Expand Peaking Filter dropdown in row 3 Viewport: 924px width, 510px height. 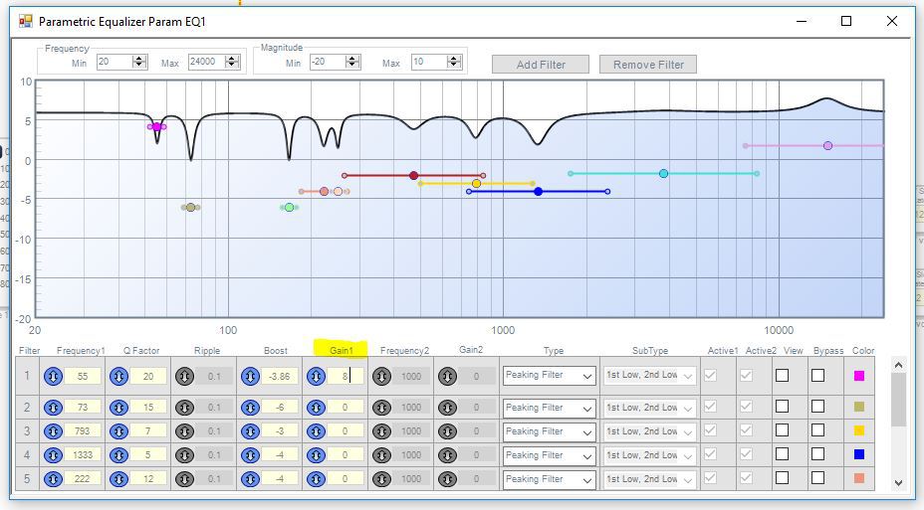[549, 431]
